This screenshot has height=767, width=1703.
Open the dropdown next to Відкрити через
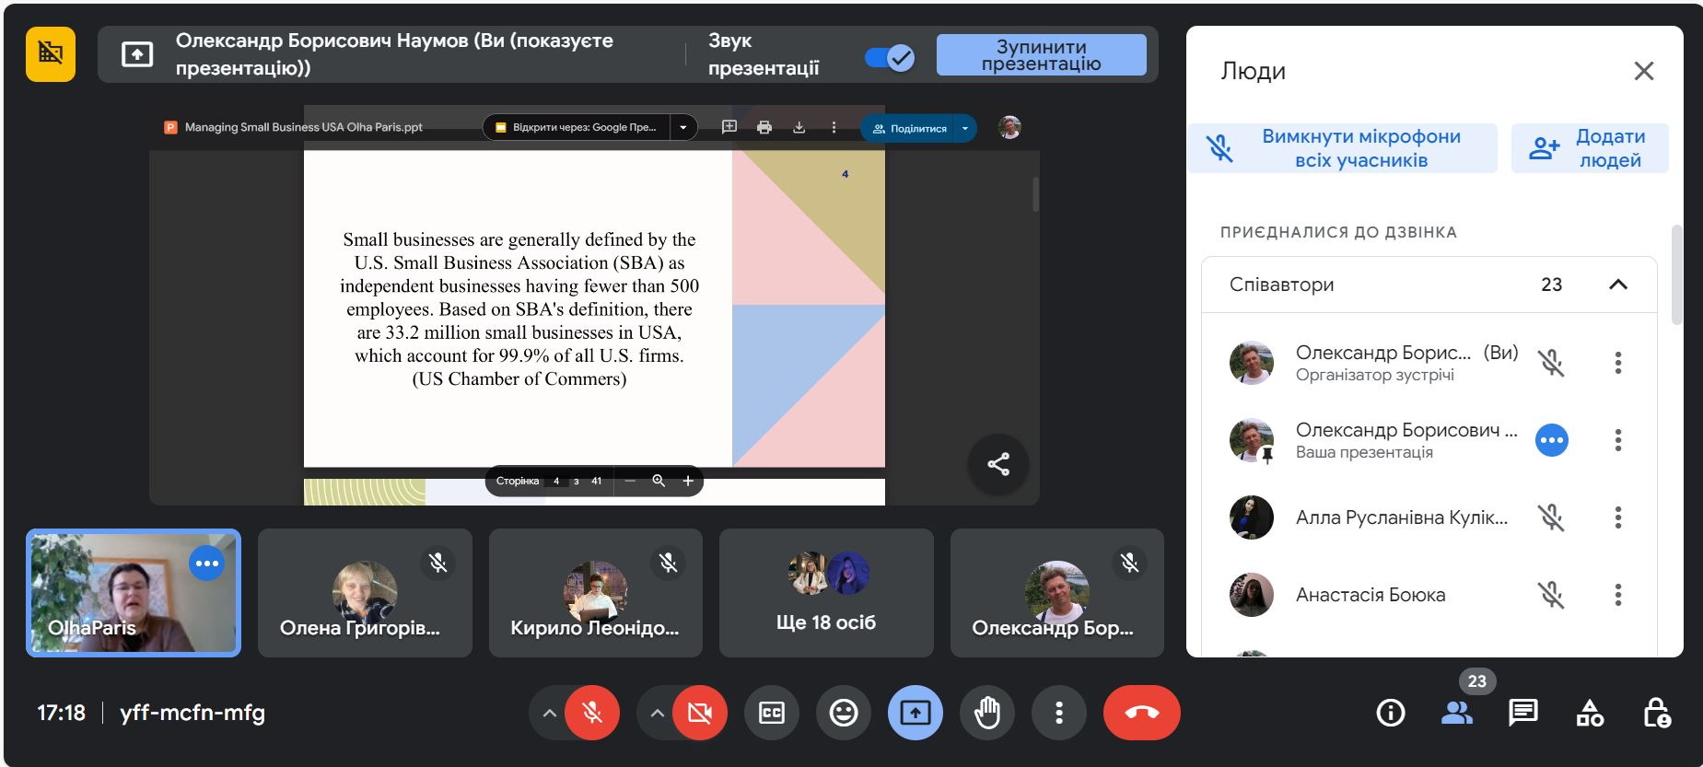tap(682, 128)
